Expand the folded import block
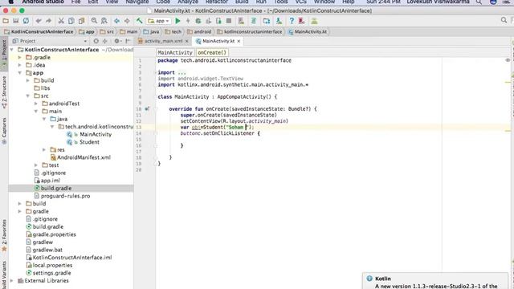 click(156, 72)
